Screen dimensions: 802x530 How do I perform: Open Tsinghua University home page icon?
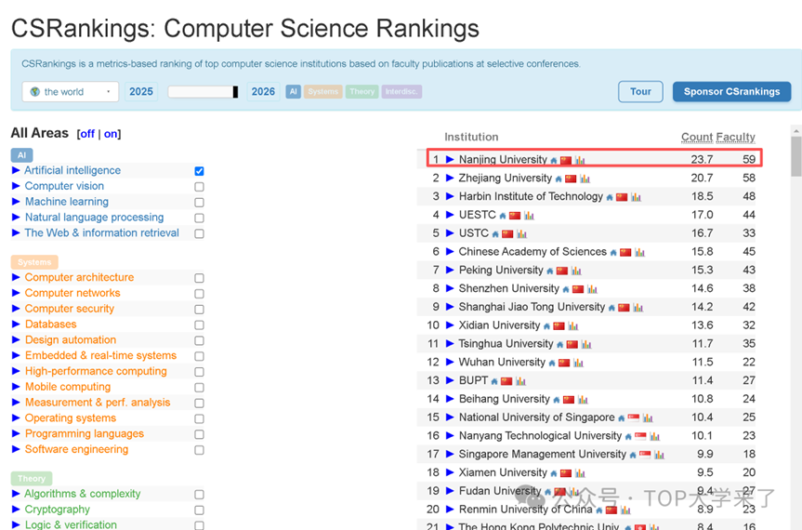(x=559, y=344)
